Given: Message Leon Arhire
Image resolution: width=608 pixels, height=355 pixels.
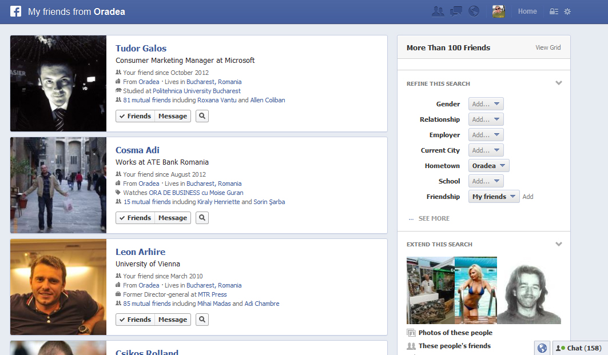Looking at the screenshot, I should (x=173, y=320).
